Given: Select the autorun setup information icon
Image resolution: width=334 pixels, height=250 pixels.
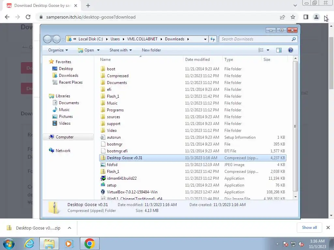Looking at the screenshot, I should (103, 137).
